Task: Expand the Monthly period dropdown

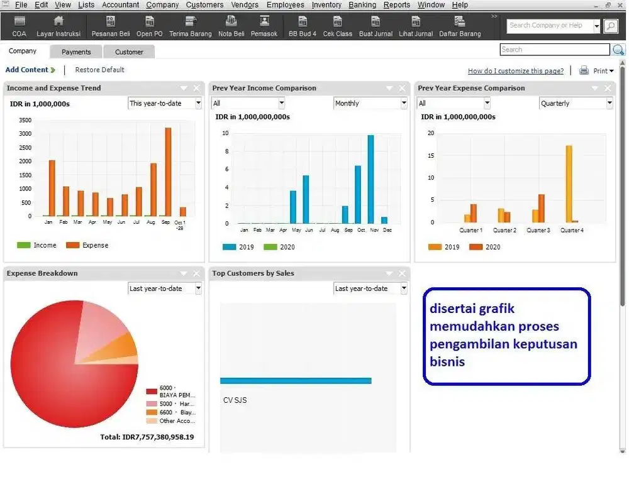Action: coord(403,104)
